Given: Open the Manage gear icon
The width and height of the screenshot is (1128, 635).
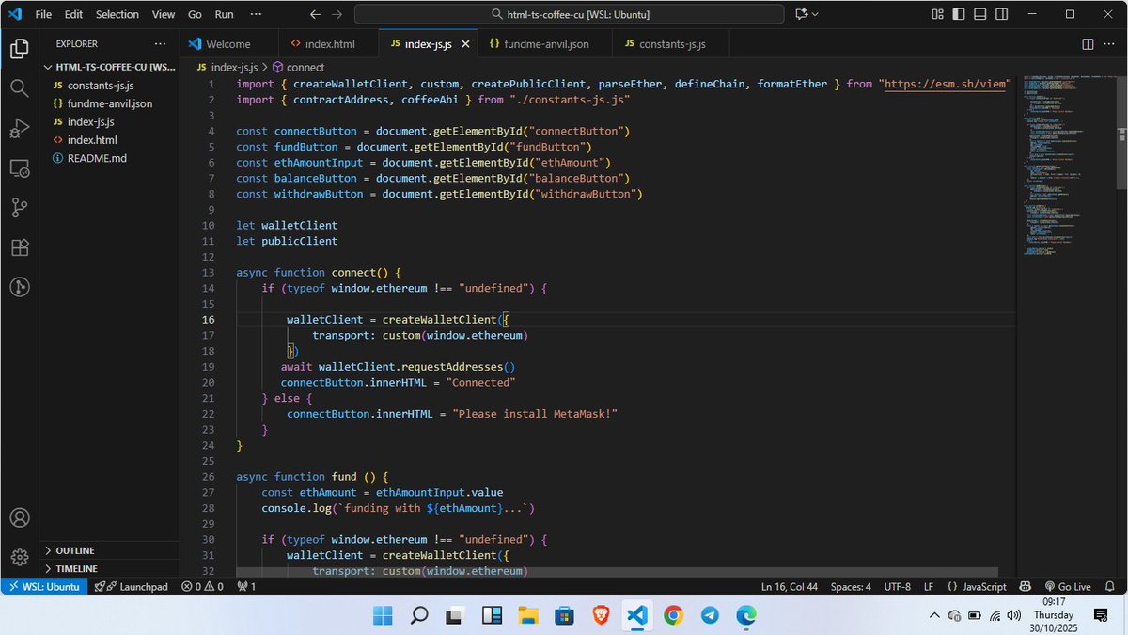Looking at the screenshot, I should click(x=19, y=557).
